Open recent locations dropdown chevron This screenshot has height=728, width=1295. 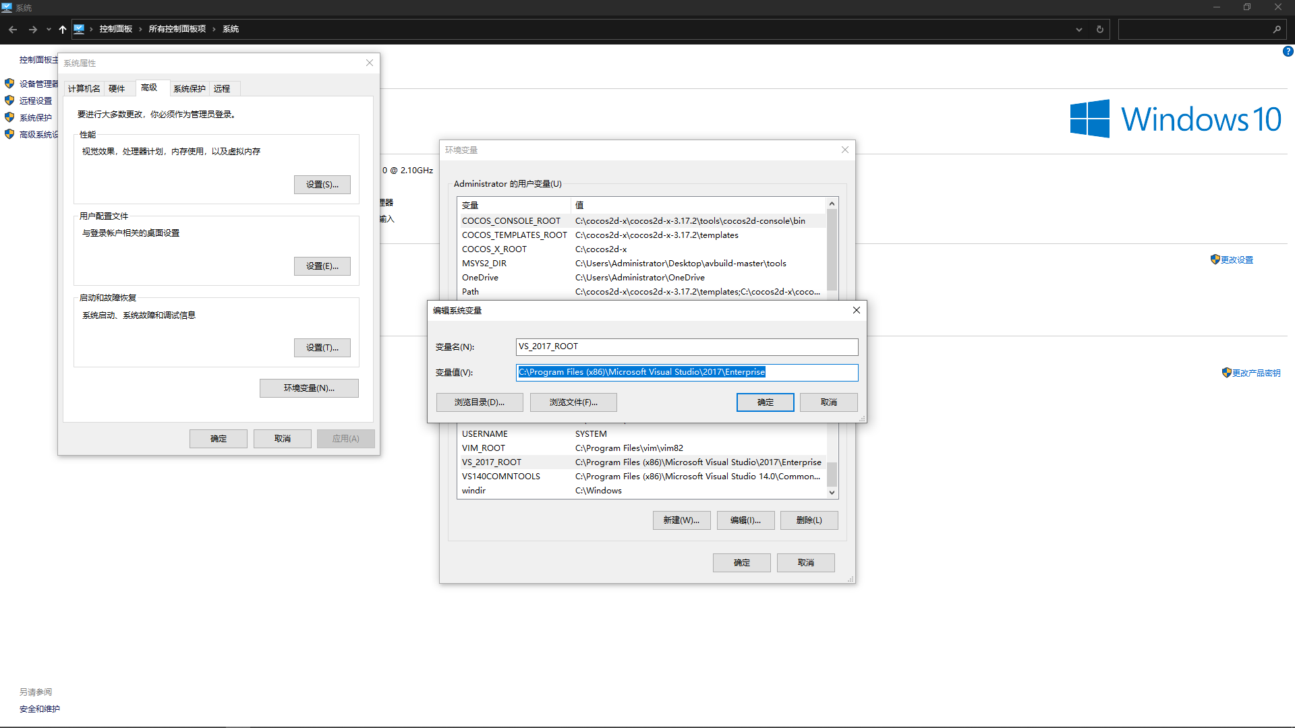(49, 29)
